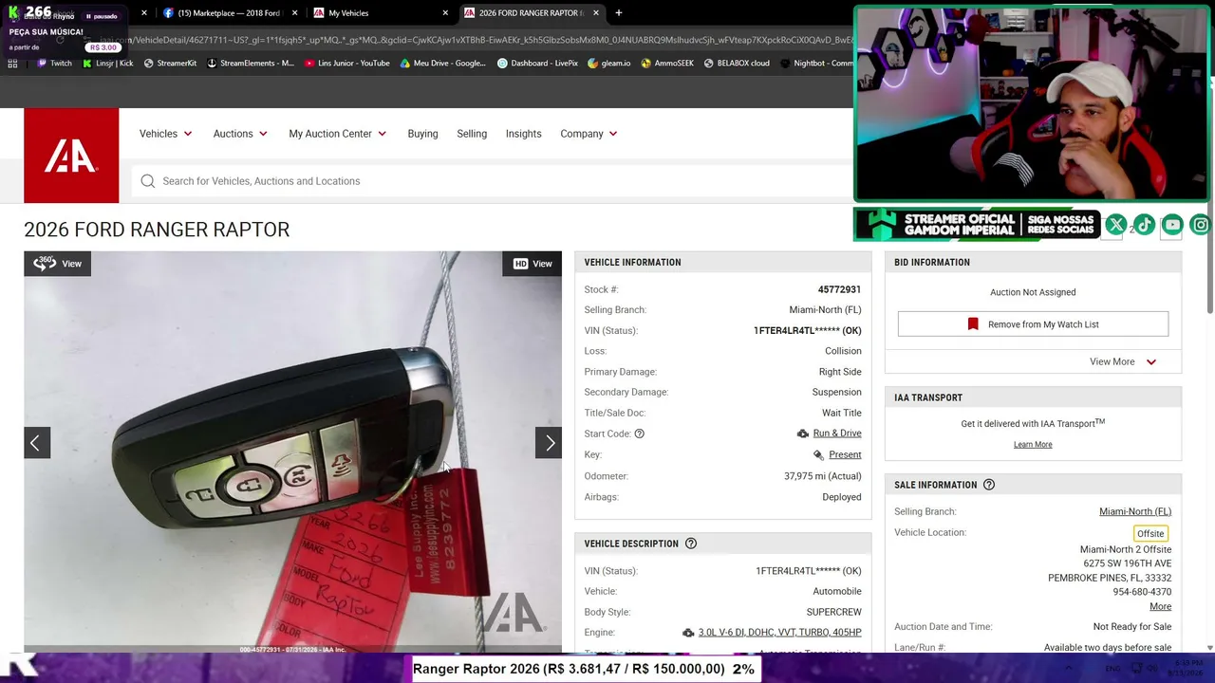Open the Buying menu item
The width and height of the screenshot is (1215, 683).
tap(422, 134)
